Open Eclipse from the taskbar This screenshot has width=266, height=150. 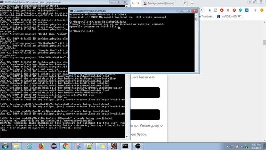click(54, 146)
